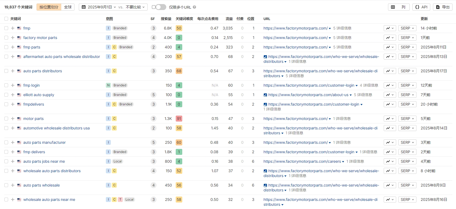
Task: Click help icon next to 仅限多个URL
Action: [194, 7]
